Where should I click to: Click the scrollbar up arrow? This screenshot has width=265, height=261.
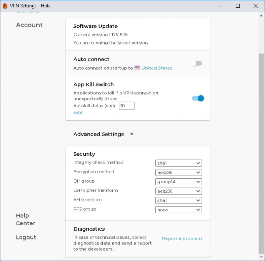point(261,16)
